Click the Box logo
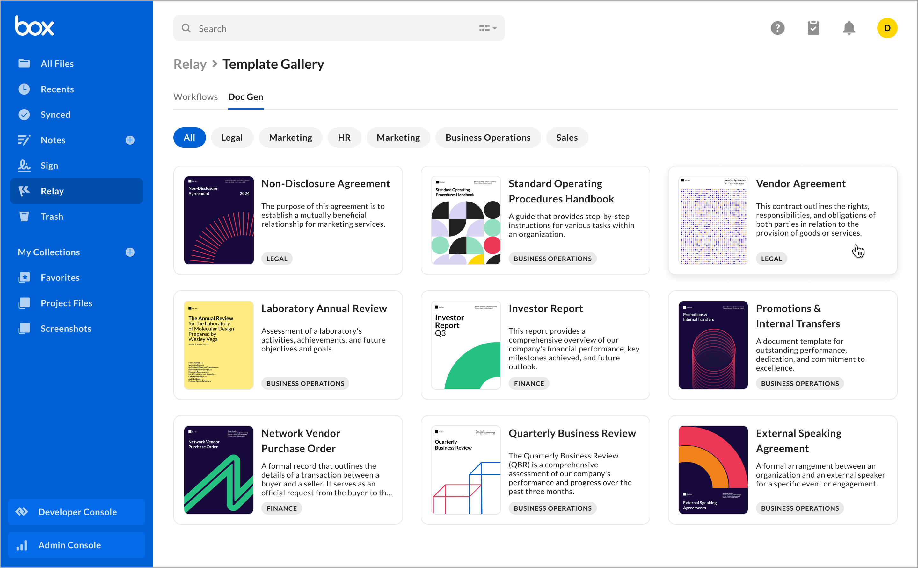918x568 pixels. 34,25
